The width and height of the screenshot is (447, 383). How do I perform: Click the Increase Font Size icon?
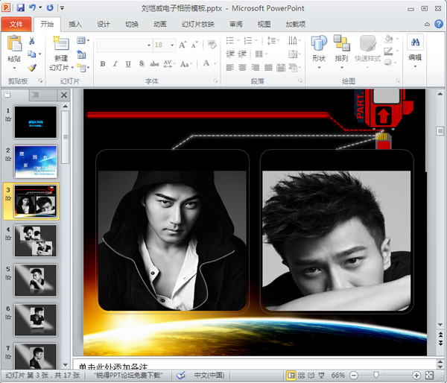(x=183, y=45)
